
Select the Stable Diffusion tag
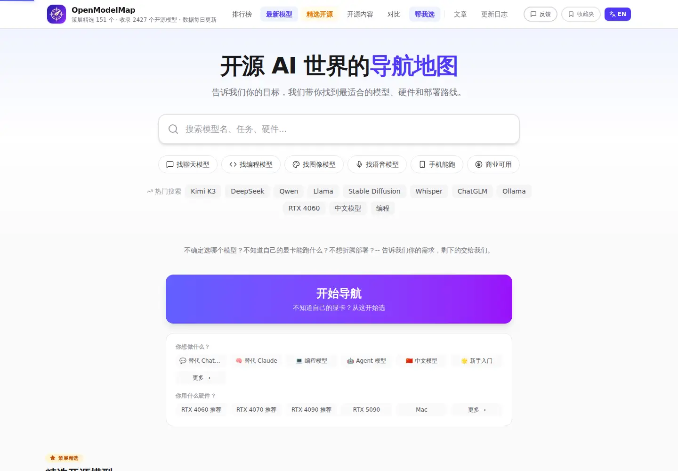tap(374, 191)
